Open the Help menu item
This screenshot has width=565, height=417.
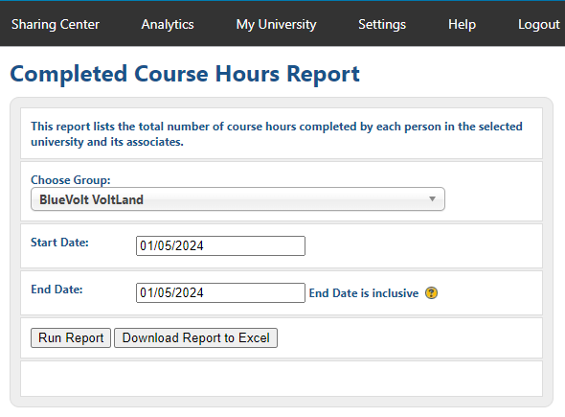[x=462, y=25]
